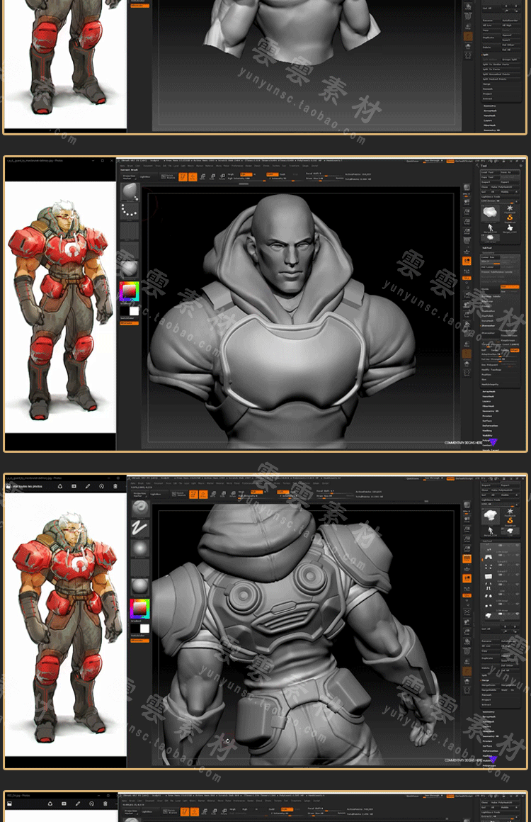531x822 pixels.
Task: Click the Move transform icon in the hooded-bust ZBrush toolbar
Action: [202, 176]
